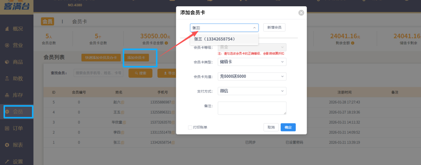Click the 报表 icon in sidebar

[7, 145]
